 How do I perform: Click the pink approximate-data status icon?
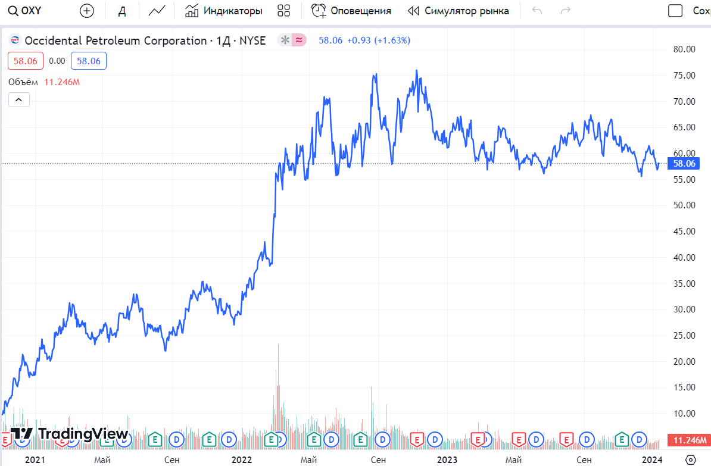pos(299,40)
